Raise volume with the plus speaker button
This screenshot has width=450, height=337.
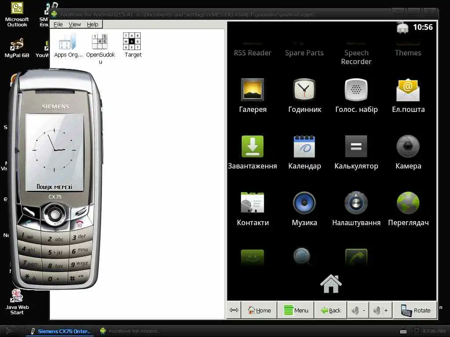point(381,310)
